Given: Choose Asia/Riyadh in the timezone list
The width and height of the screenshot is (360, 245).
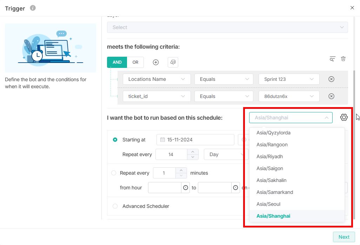Looking at the screenshot, I should tap(269, 156).
